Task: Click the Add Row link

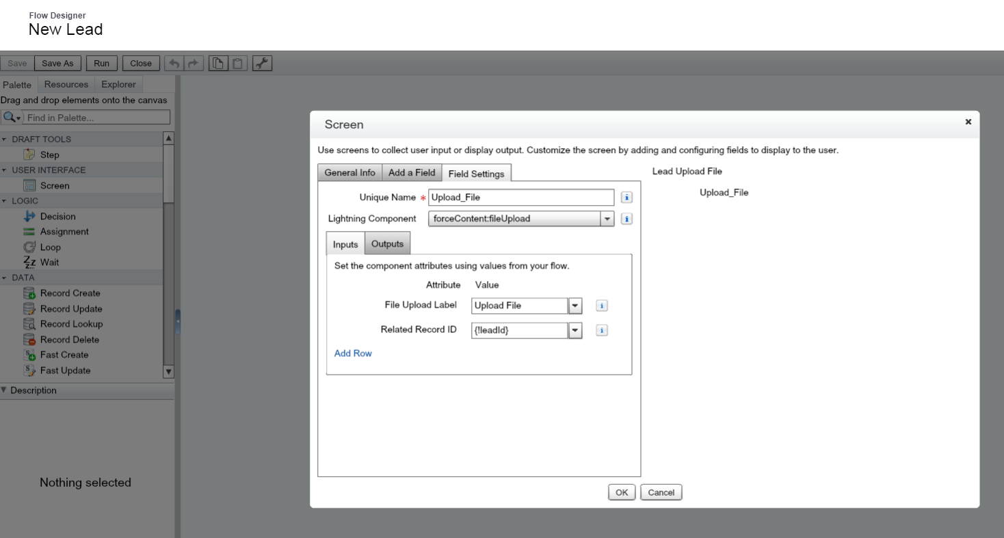Action: tap(353, 353)
